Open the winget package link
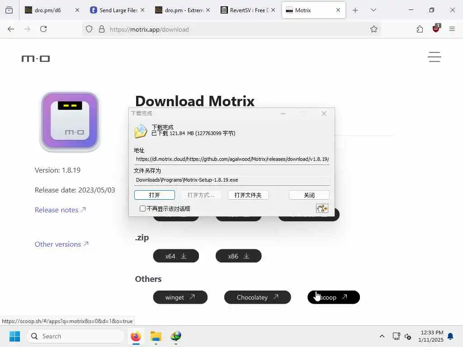This screenshot has height=347, width=463. pos(180,297)
